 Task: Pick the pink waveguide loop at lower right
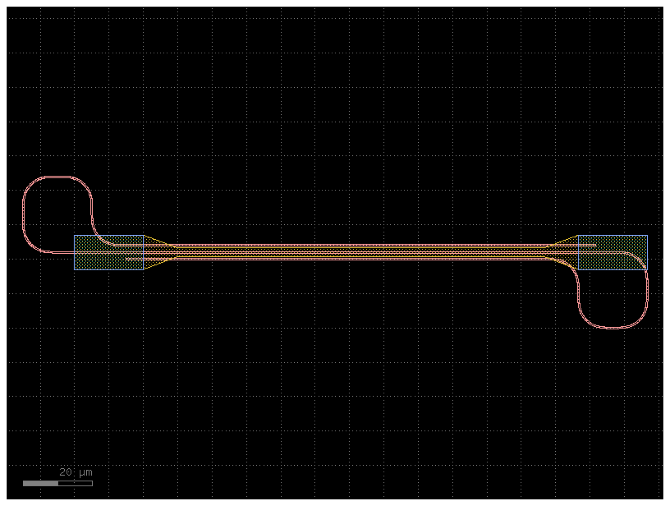click(613, 291)
